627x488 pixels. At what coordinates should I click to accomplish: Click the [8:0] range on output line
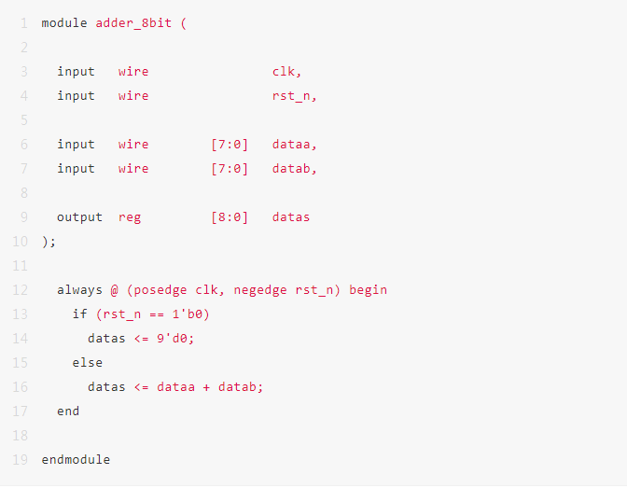(x=230, y=217)
